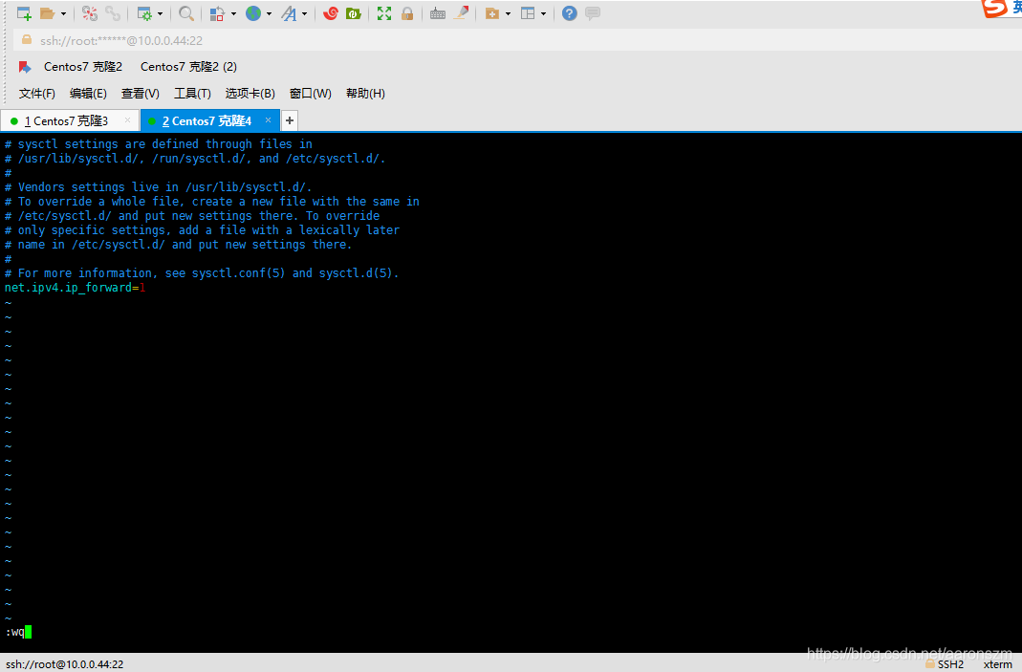
Task: Open the 帮助(H) menu
Action: 365,94
